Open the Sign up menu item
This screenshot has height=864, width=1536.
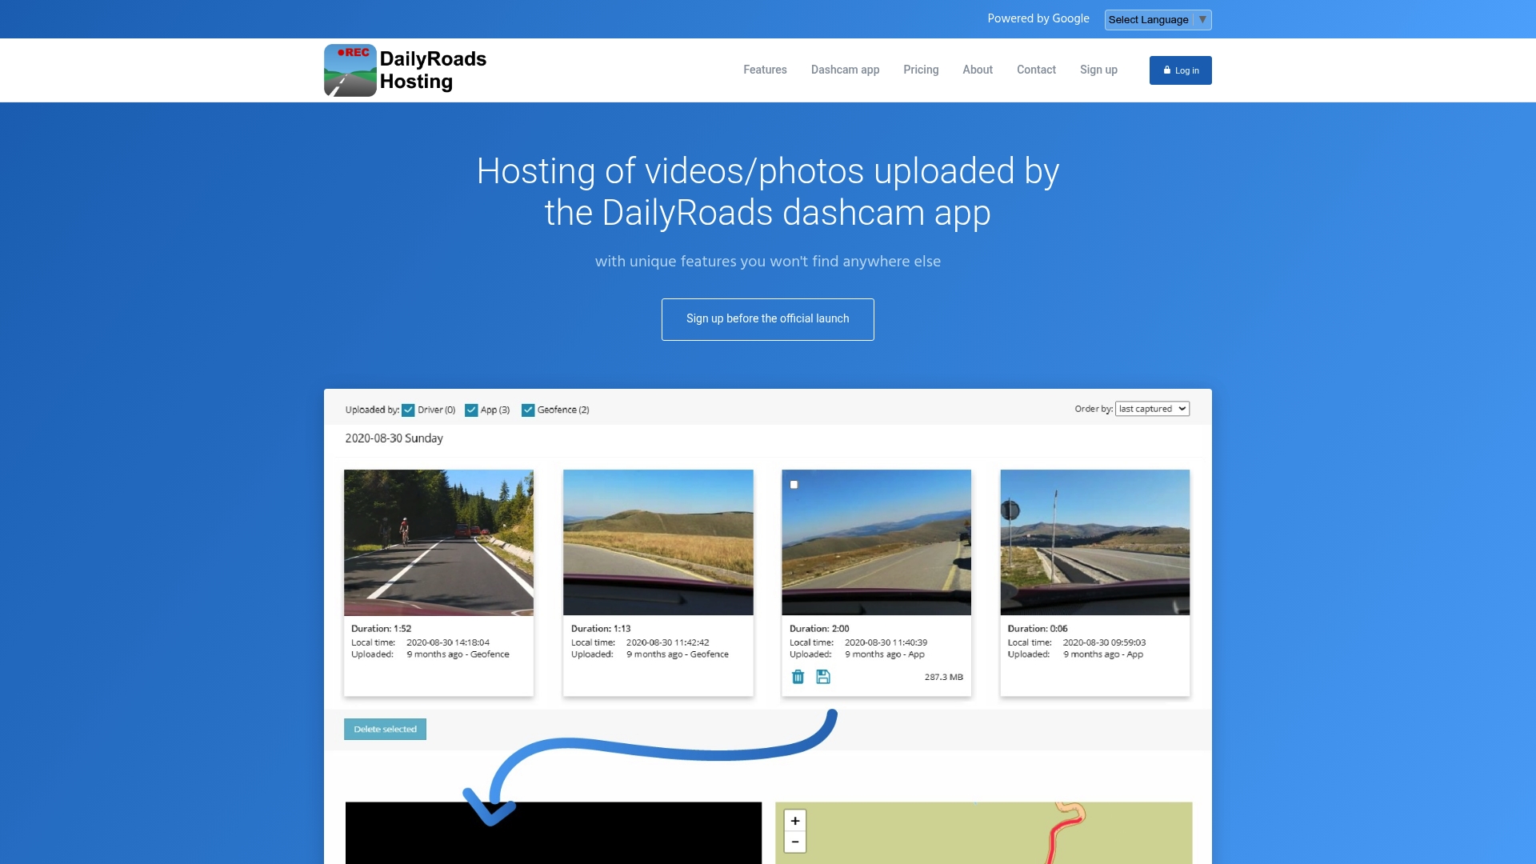pyautogui.click(x=1098, y=70)
